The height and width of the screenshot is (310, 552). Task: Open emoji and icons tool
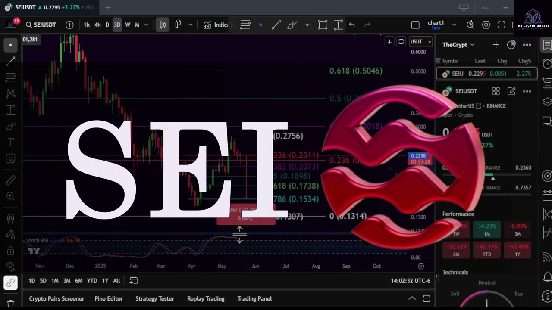pyautogui.click(x=10, y=158)
